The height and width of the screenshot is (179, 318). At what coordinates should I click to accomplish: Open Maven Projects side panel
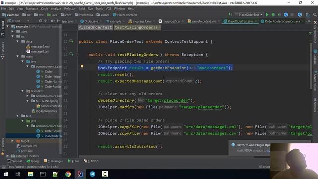(x=315, y=81)
